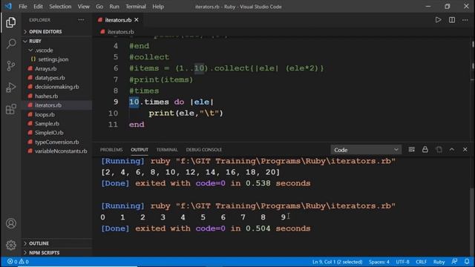
Task: Open typeConversion.rb in the explorer
Action: (57, 142)
